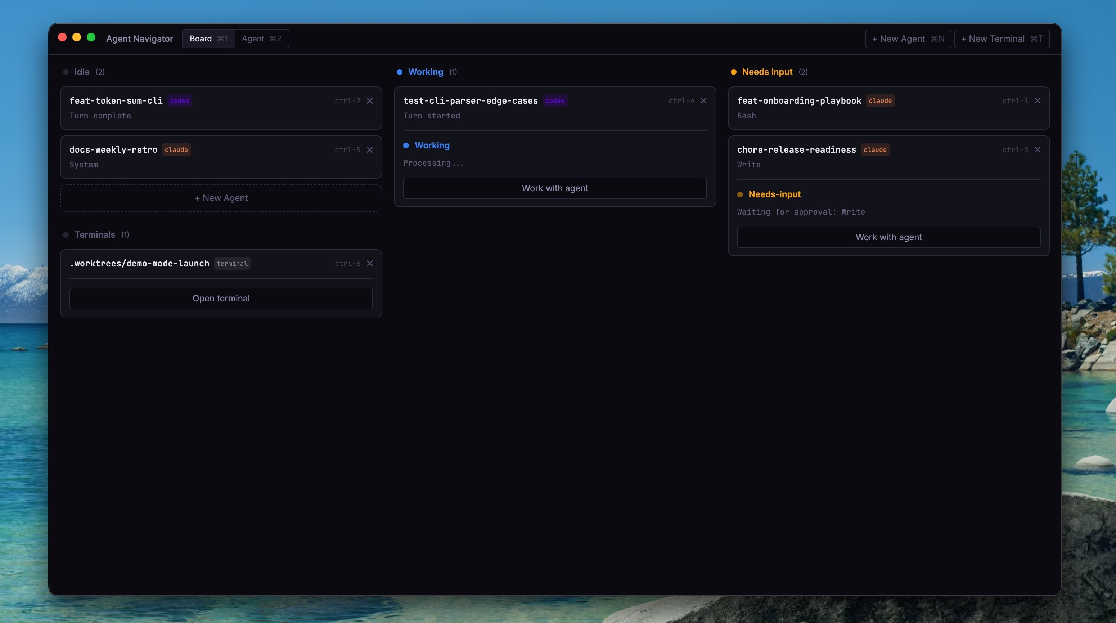Close the test-cli-parser-edge-cases card

[703, 100]
